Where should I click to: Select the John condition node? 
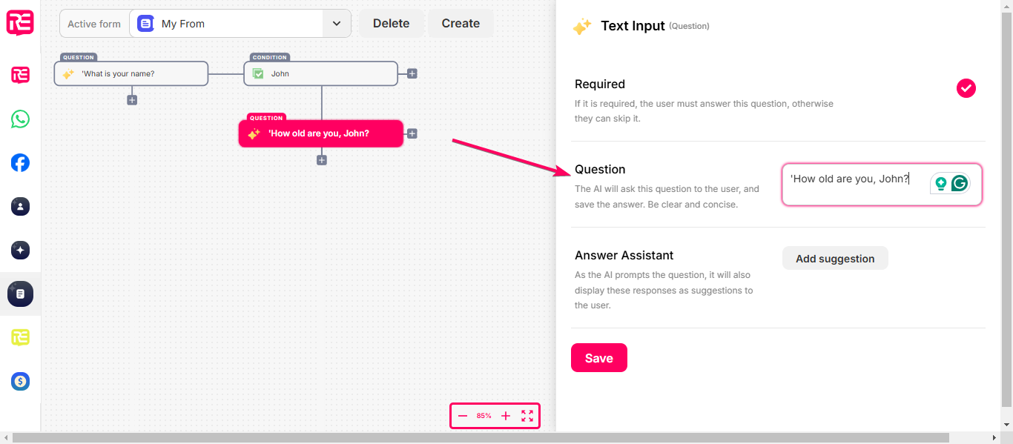tap(321, 73)
